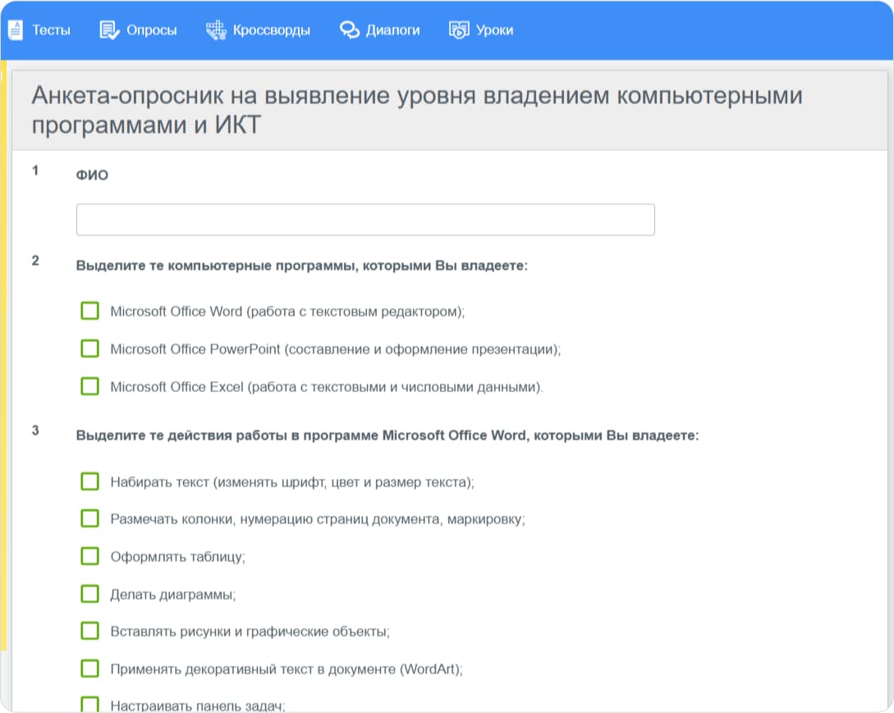This screenshot has height=713, width=894.
Task: Check Microsoft Office PowerPoint checkbox
Action: pos(89,348)
